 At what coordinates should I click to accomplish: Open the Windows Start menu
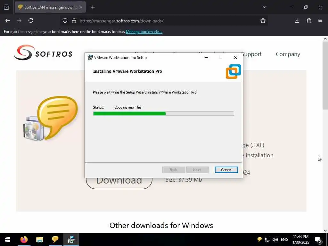click(8, 240)
